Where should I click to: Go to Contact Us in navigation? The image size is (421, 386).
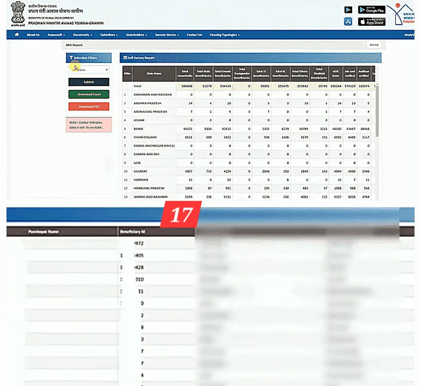(194, 35)
